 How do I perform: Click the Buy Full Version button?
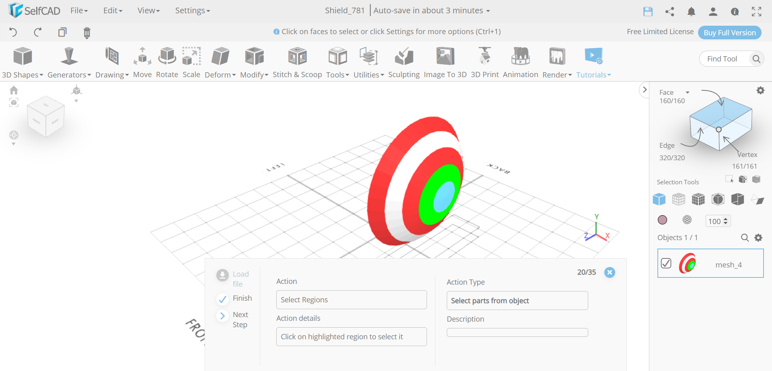(x=729, y=33)
